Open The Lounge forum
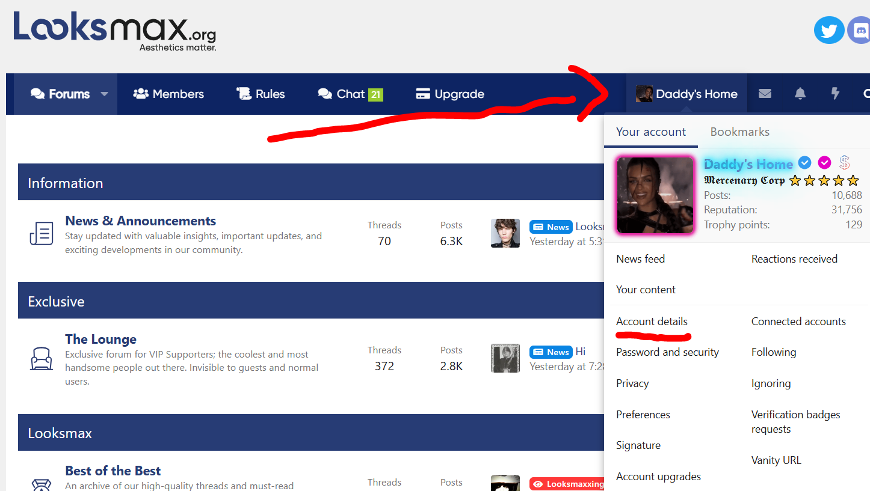This screenshot has height=491, width=870. pyautogui.click(x=100, y=339)
